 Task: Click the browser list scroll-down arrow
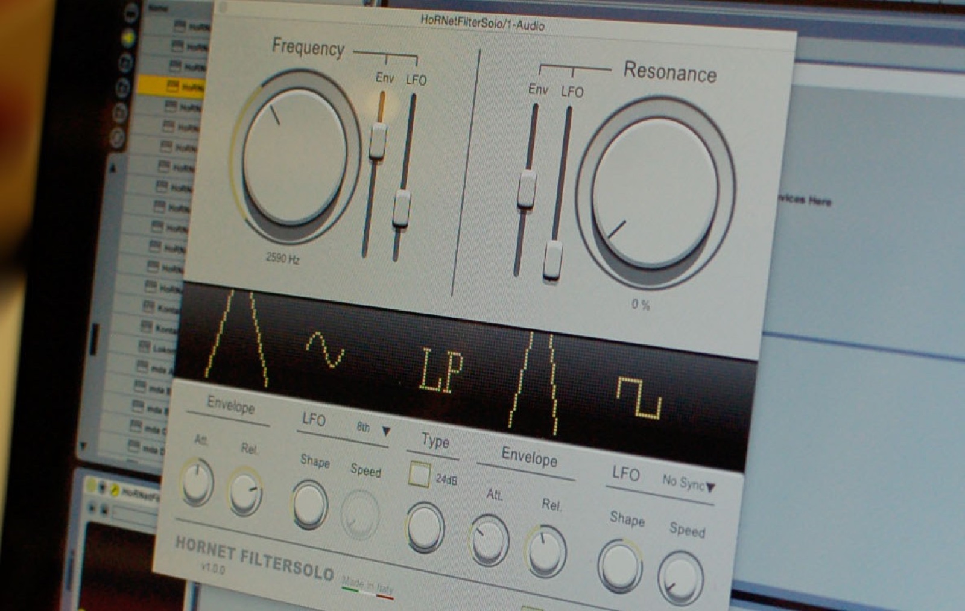coord(84,446)
